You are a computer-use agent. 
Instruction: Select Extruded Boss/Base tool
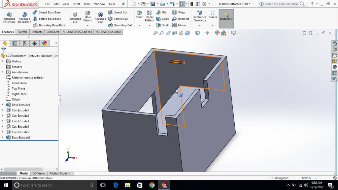point(9,18)
